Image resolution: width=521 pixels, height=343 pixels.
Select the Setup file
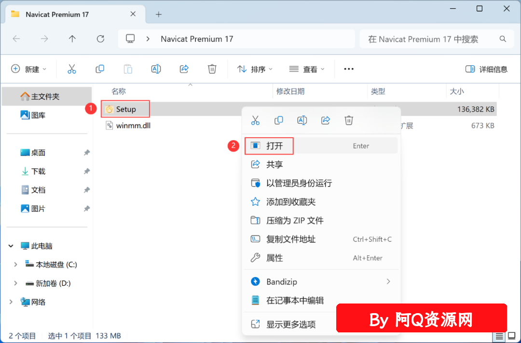pos(125,109)
